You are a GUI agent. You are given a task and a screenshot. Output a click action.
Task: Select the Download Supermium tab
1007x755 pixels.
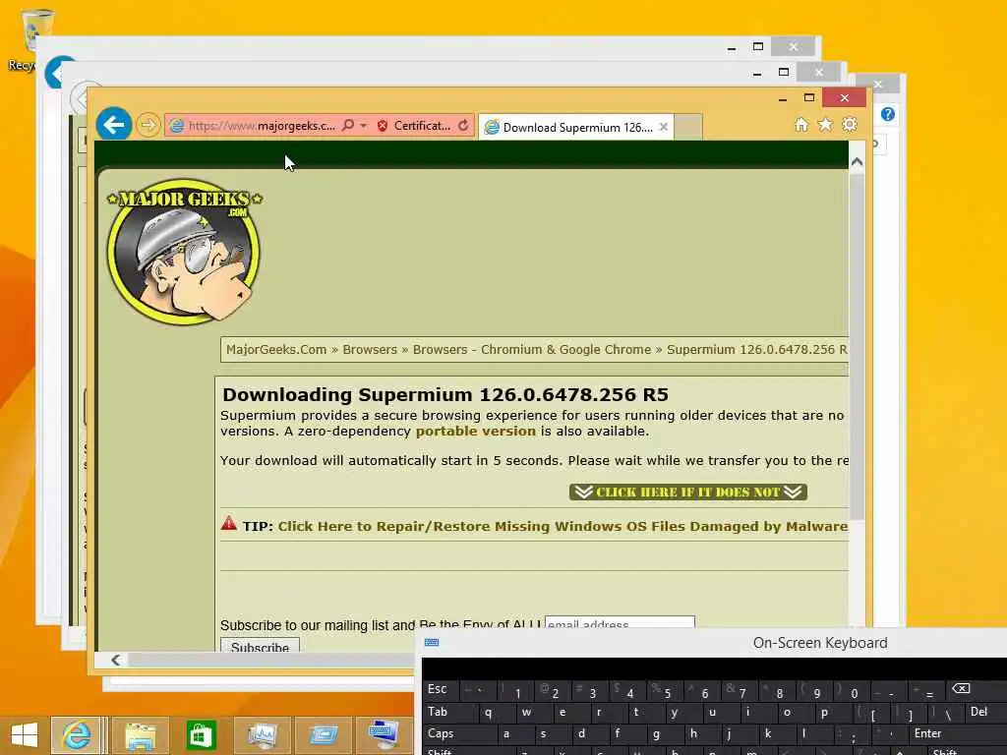coord(576,127)
